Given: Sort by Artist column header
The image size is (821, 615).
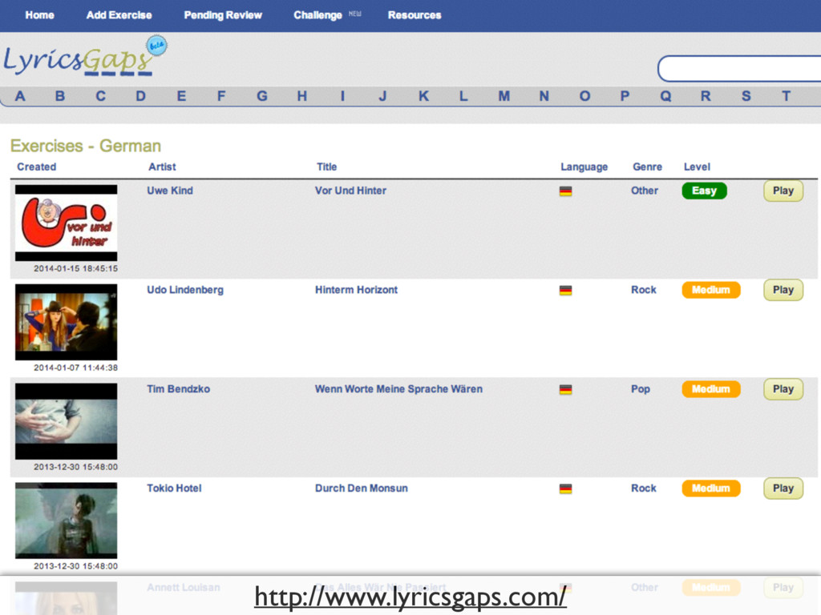Looking at the screenshot, I should [162, 167].
